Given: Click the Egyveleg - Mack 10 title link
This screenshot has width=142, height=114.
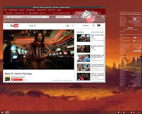Looking at the screenshot, I should pyautogui.click(x=97, y=47).
